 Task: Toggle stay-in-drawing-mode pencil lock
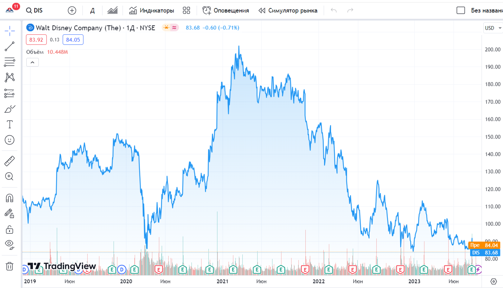pos(10,213)
